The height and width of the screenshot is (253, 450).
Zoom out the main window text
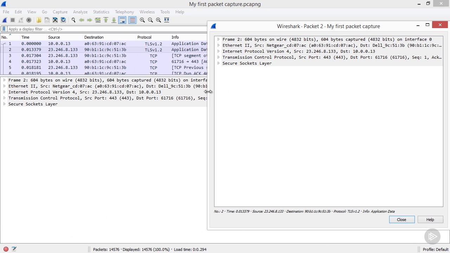(x=150, y=20)
